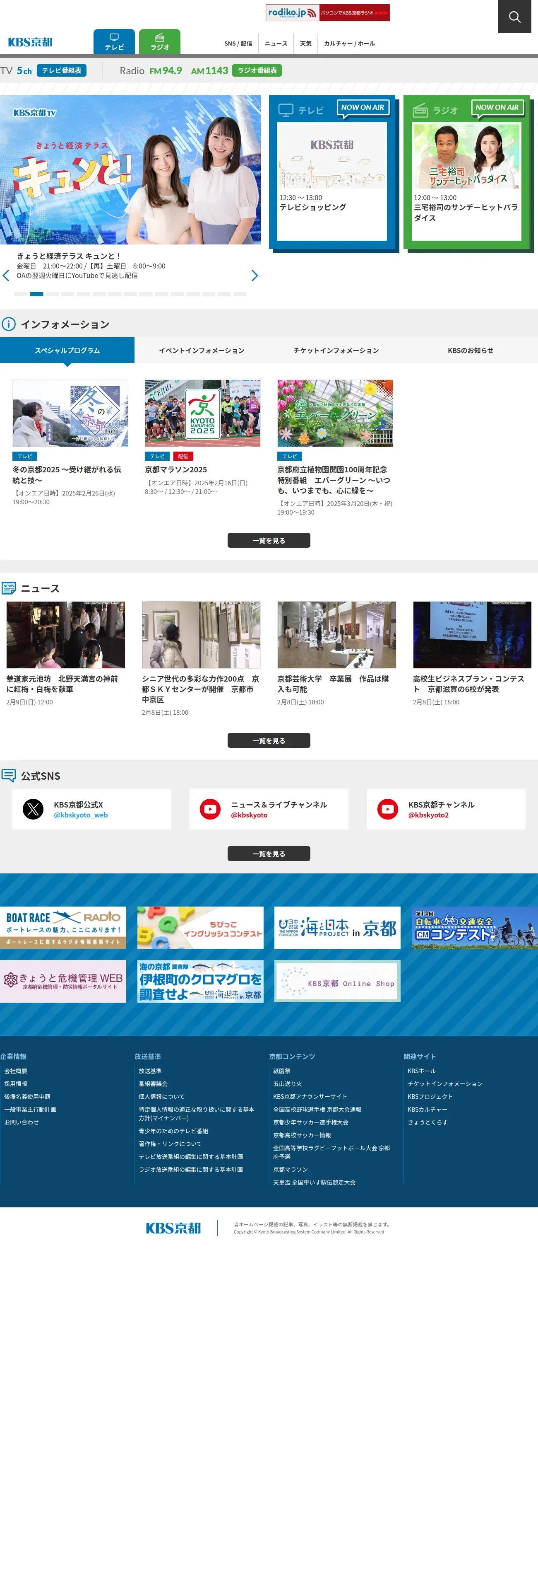Go to previous carousel slide arrow
The height and width of the screenshot is (1596, 538).
[6, 276]
